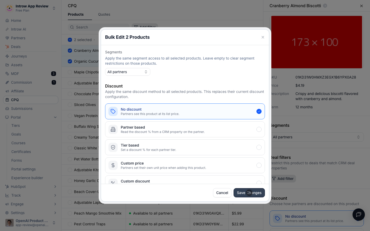Image resolution: width=370 pixels, height=231 pixels.
Task: Click the $22.99 price cell
Action: 238,224
